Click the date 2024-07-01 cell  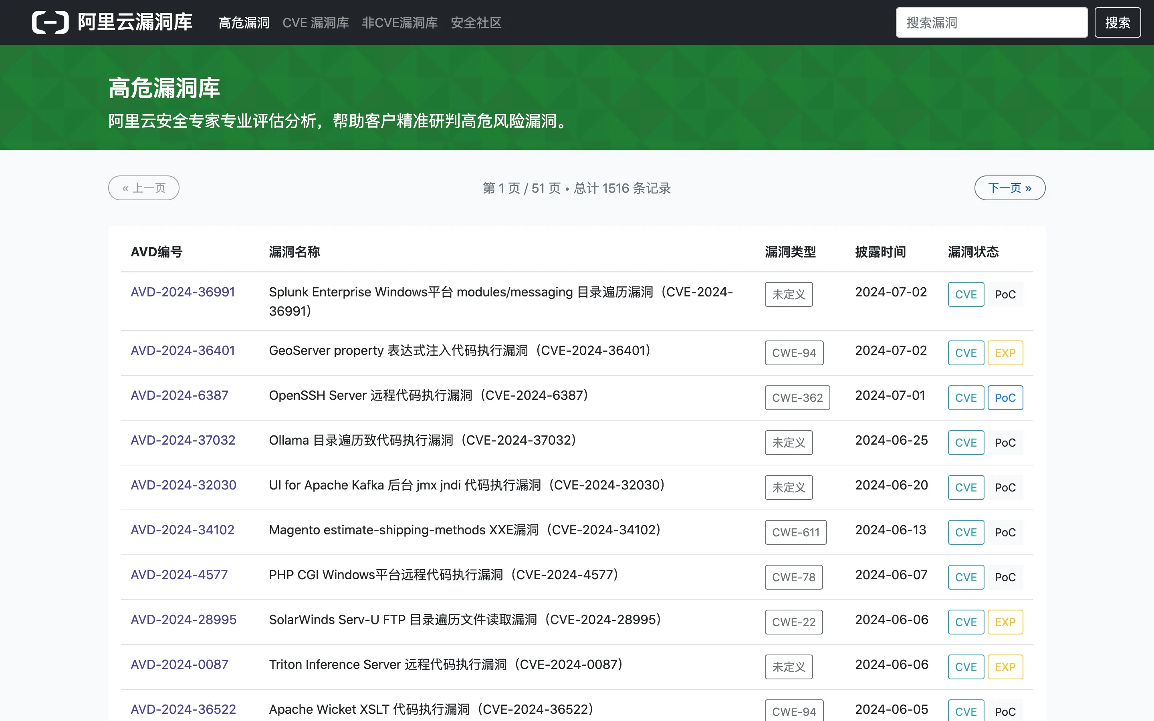click(x=890, y=395)
